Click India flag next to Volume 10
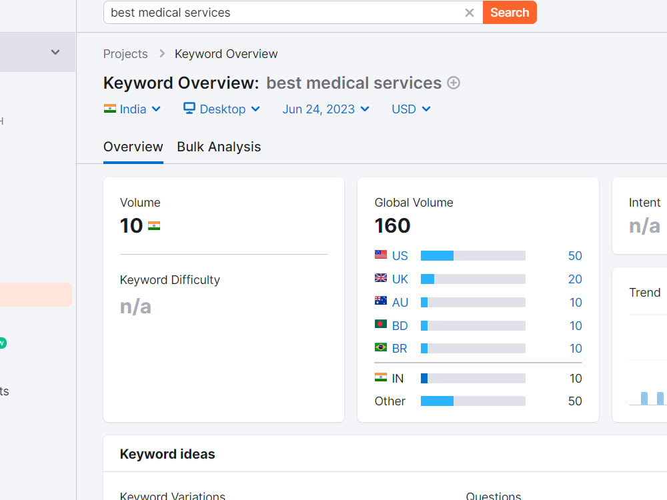 point(154,226)
